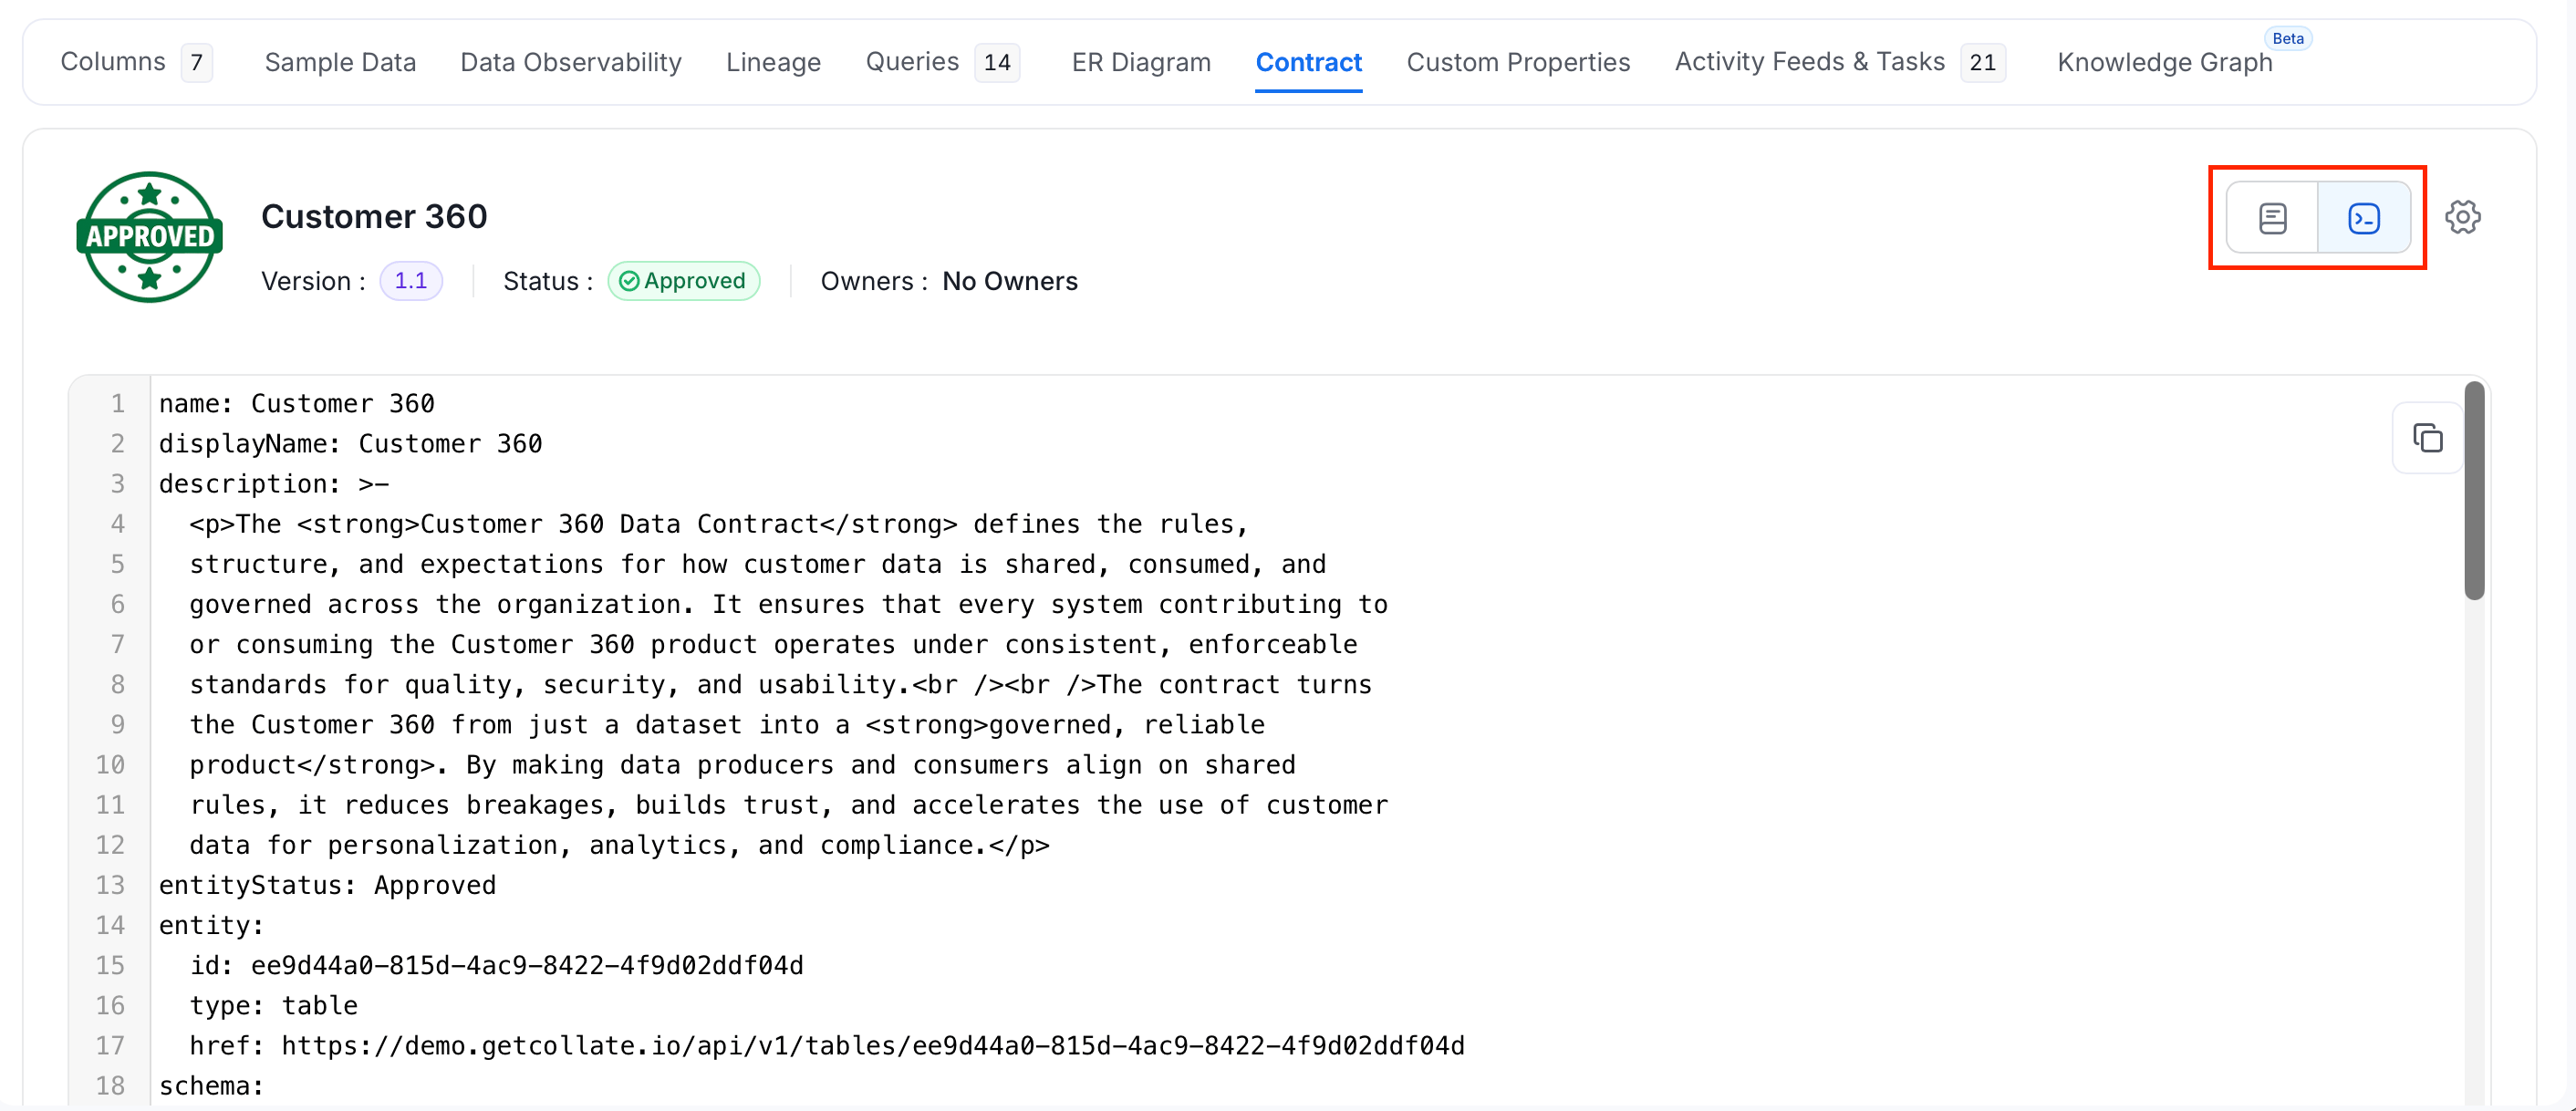Click the 'name: Customer 360' line

(297, 403)
